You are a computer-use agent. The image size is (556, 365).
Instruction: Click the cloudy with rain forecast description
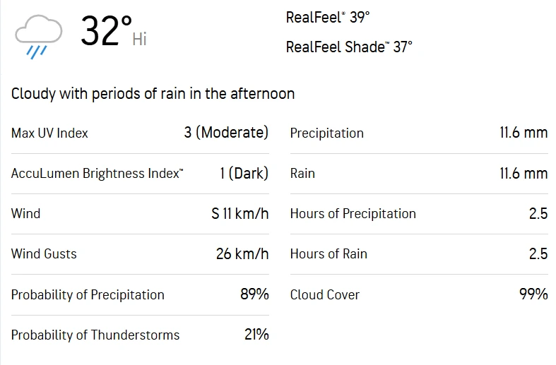pos(153,94)
